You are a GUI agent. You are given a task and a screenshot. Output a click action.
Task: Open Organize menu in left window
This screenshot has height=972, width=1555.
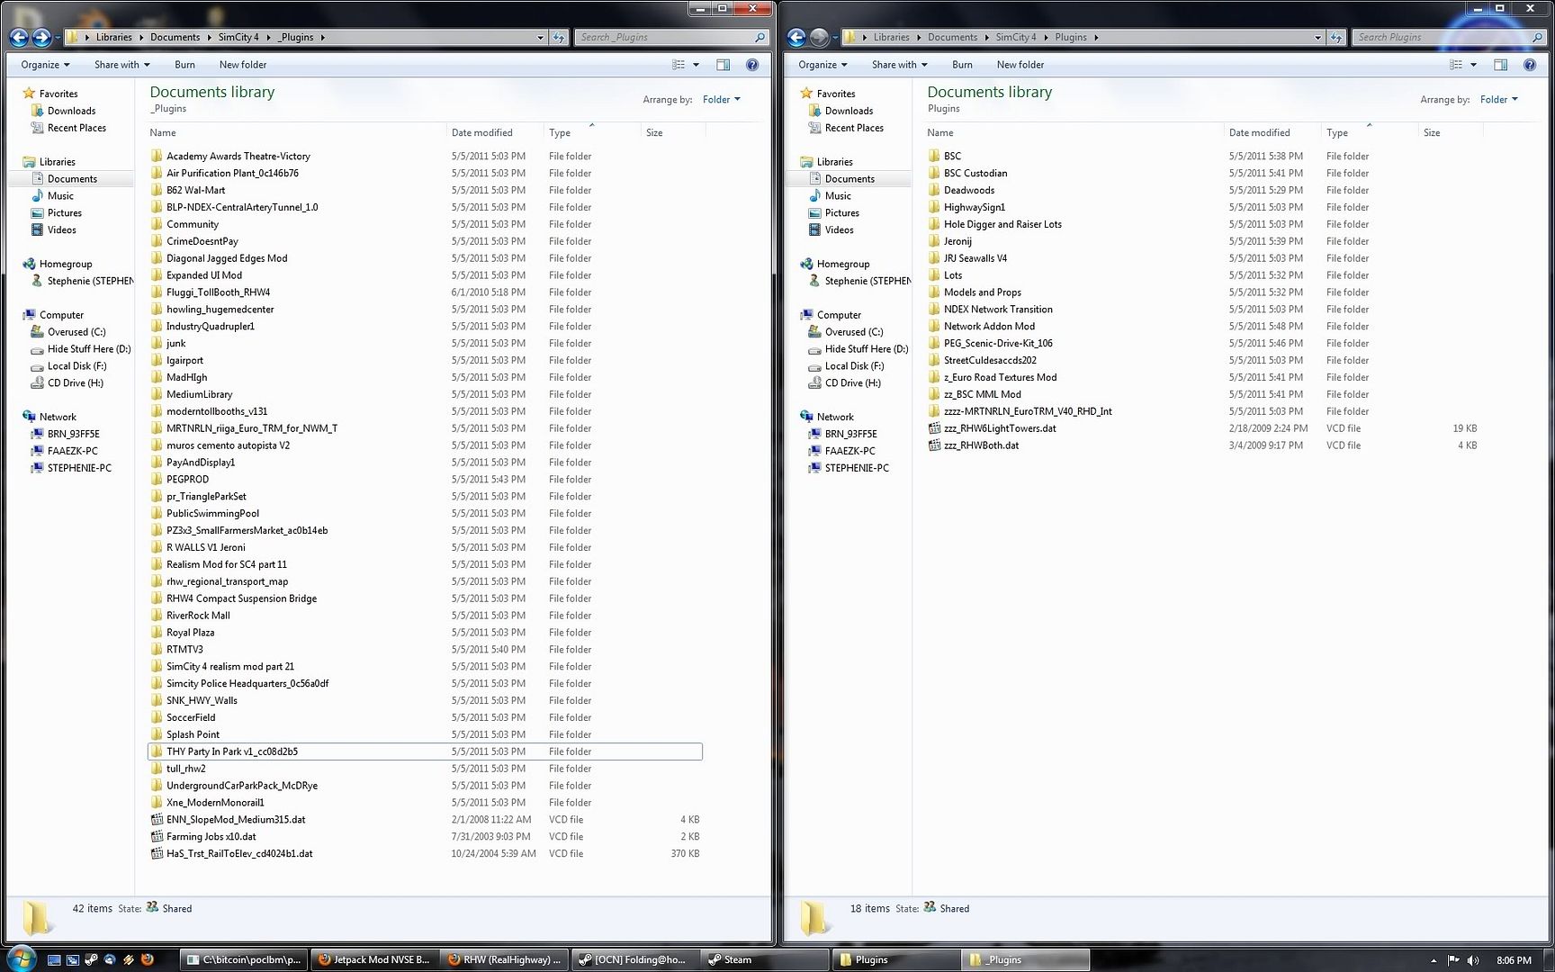pos(45,65)
